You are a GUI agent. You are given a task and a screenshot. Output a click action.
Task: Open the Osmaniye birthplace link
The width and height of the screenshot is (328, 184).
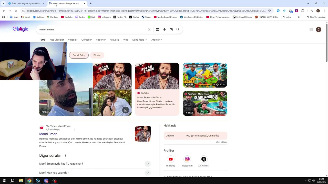point(214,136)
